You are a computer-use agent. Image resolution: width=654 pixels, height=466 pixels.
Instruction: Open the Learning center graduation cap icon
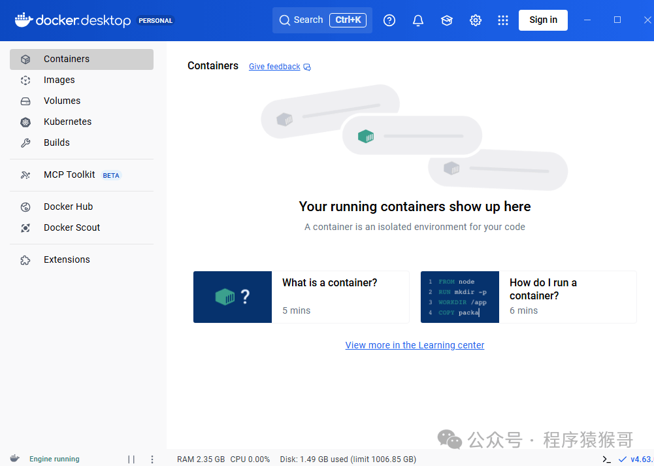pyautogui.click(x=447, y=20)
